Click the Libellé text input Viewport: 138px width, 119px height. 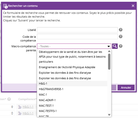[77, 30]
